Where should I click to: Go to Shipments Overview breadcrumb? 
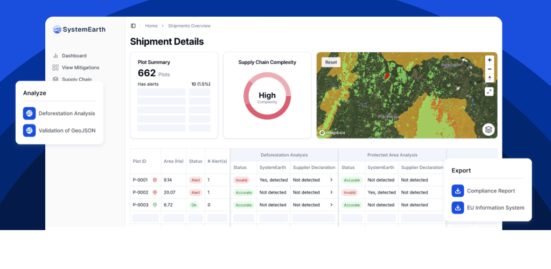pos(189,26)
